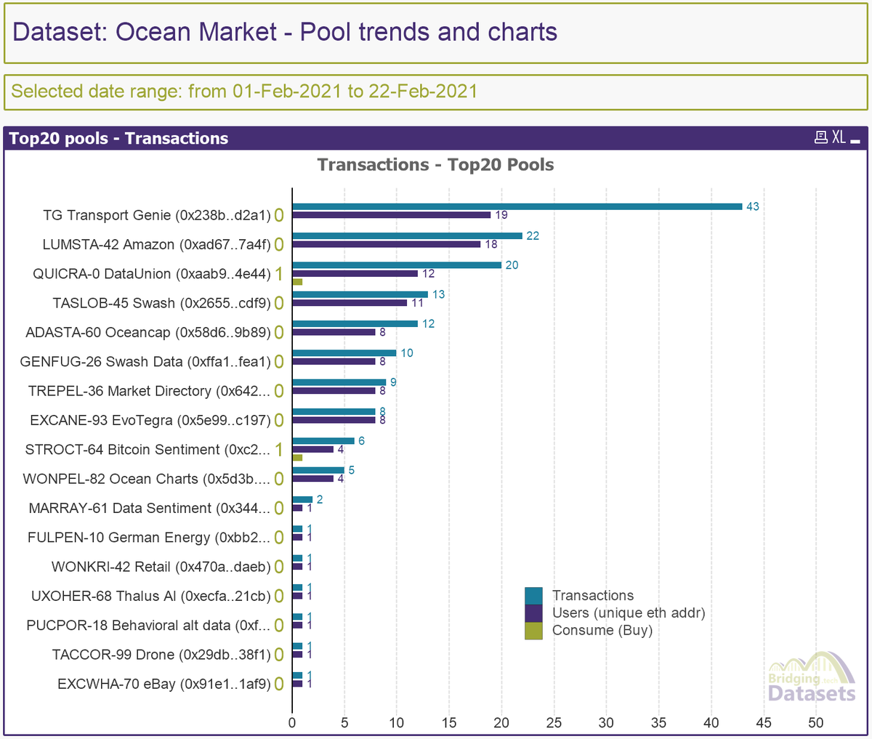Click the LUMSTA-42 Amazon transactions bar (22)
The height and width of the screenshot is (739, 872).
click(x=408, y=235)
